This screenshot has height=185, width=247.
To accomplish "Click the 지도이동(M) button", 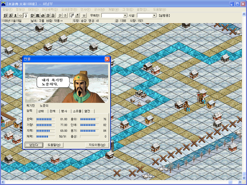I will click(97, 145).
